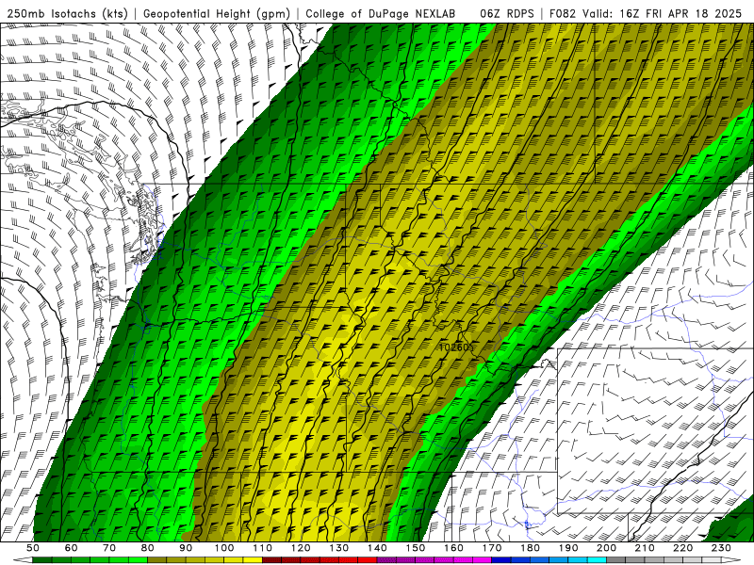Click the 'College of DuPage NEXLAB' header text
Image resolution: width=754 pixels, height=565 pixels.
380,14
